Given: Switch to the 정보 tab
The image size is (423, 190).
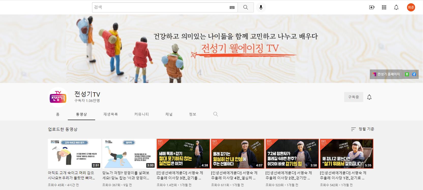Looking at the screenshot, I should click(x=193, y=114).
